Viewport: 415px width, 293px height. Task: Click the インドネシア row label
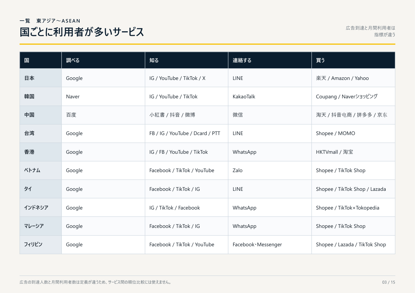tap(41, 208)
